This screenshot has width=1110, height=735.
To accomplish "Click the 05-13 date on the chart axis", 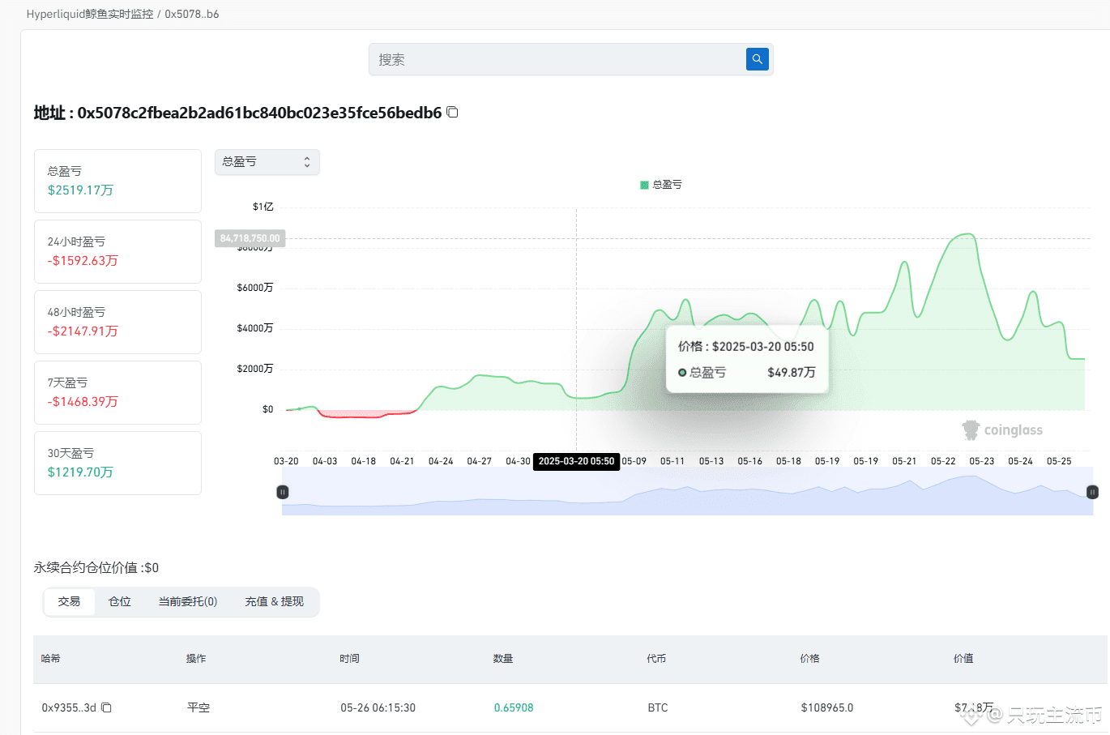I will click(711, 461).
